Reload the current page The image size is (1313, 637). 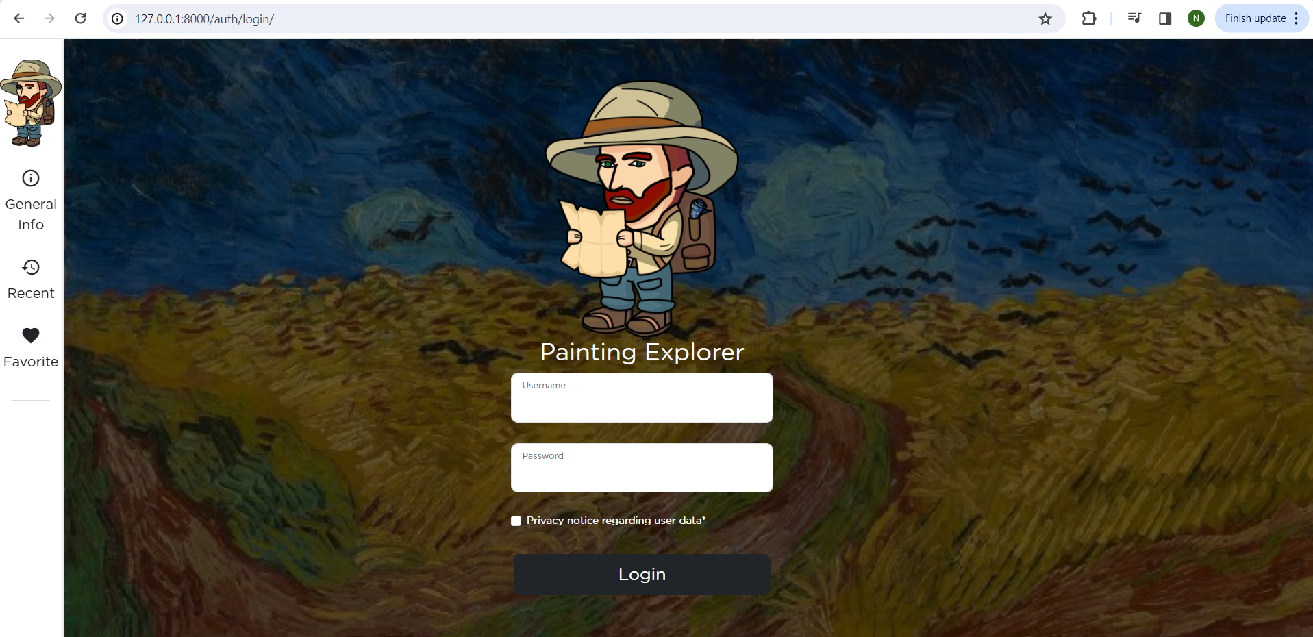coord(80,18)
